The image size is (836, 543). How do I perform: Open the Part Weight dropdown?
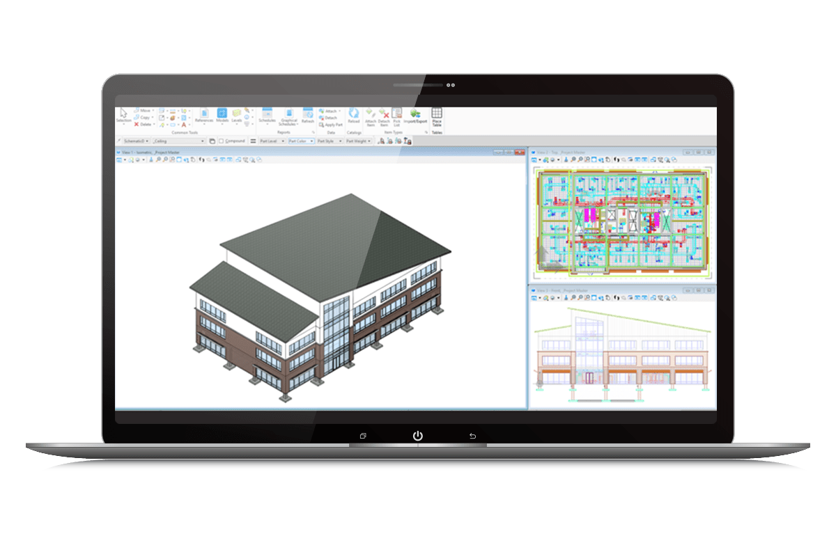tap(358, 141)
